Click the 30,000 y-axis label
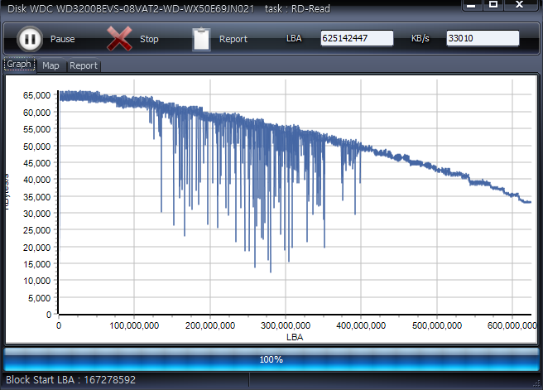The image size is (543, 390). pyautogui.click(x=36, y=214)
